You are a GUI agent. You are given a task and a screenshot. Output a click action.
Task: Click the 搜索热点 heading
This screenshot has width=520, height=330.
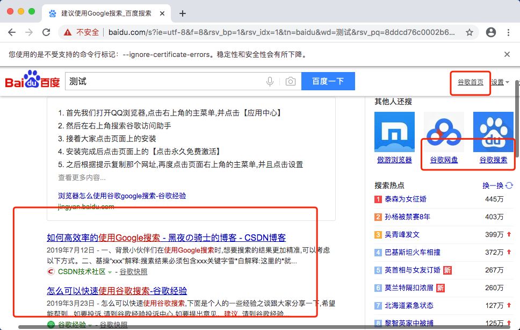pos(389,185)
